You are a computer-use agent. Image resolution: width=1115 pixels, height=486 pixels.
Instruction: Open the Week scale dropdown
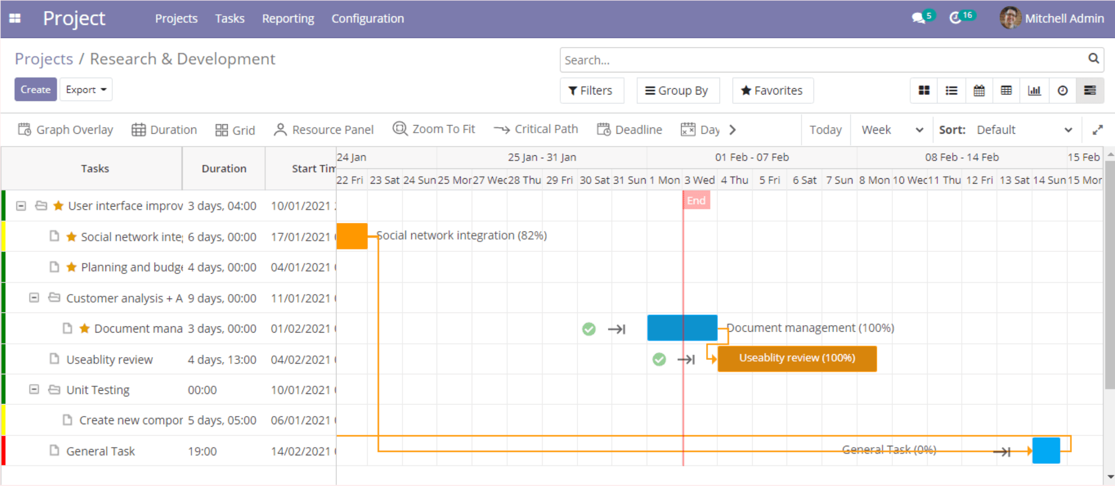tap(892, 130)
